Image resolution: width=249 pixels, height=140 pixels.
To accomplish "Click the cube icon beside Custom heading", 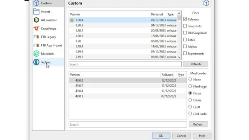I will tap(206, 3).
